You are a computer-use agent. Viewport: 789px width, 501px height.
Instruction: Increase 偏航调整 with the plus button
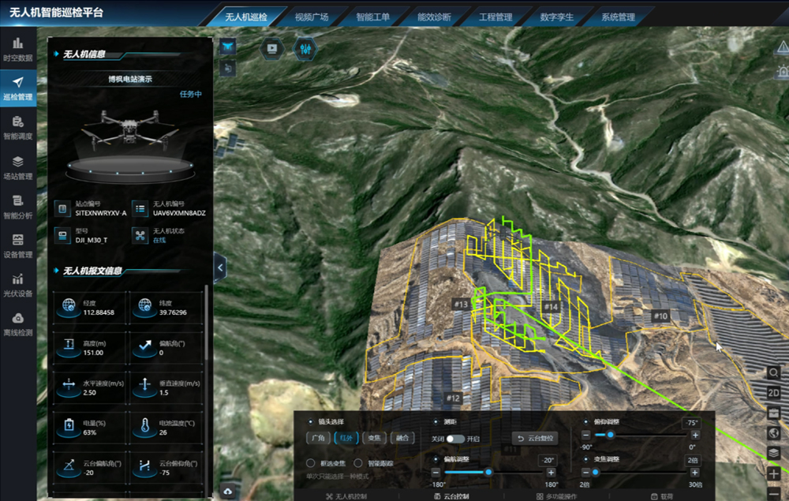tap(552, 472)
